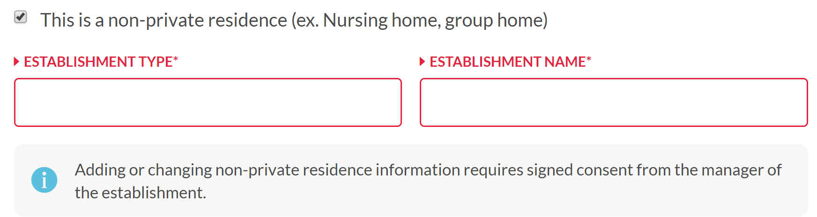The height and width of the screenshot is (217, 817).
Task: Click the required asterisk after Establishment Type
Action: coord(176,59)
